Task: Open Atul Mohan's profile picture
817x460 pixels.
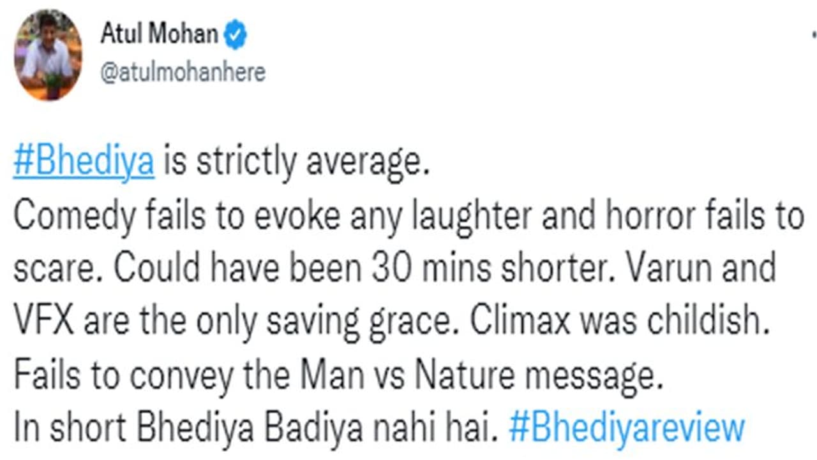Action: coord(48,55)
